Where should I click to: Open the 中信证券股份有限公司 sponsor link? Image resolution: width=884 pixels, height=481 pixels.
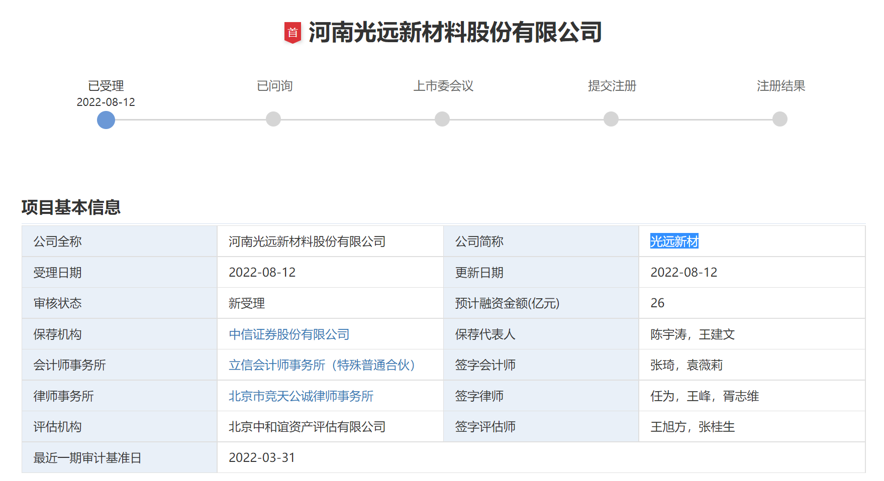click(289, 334)
